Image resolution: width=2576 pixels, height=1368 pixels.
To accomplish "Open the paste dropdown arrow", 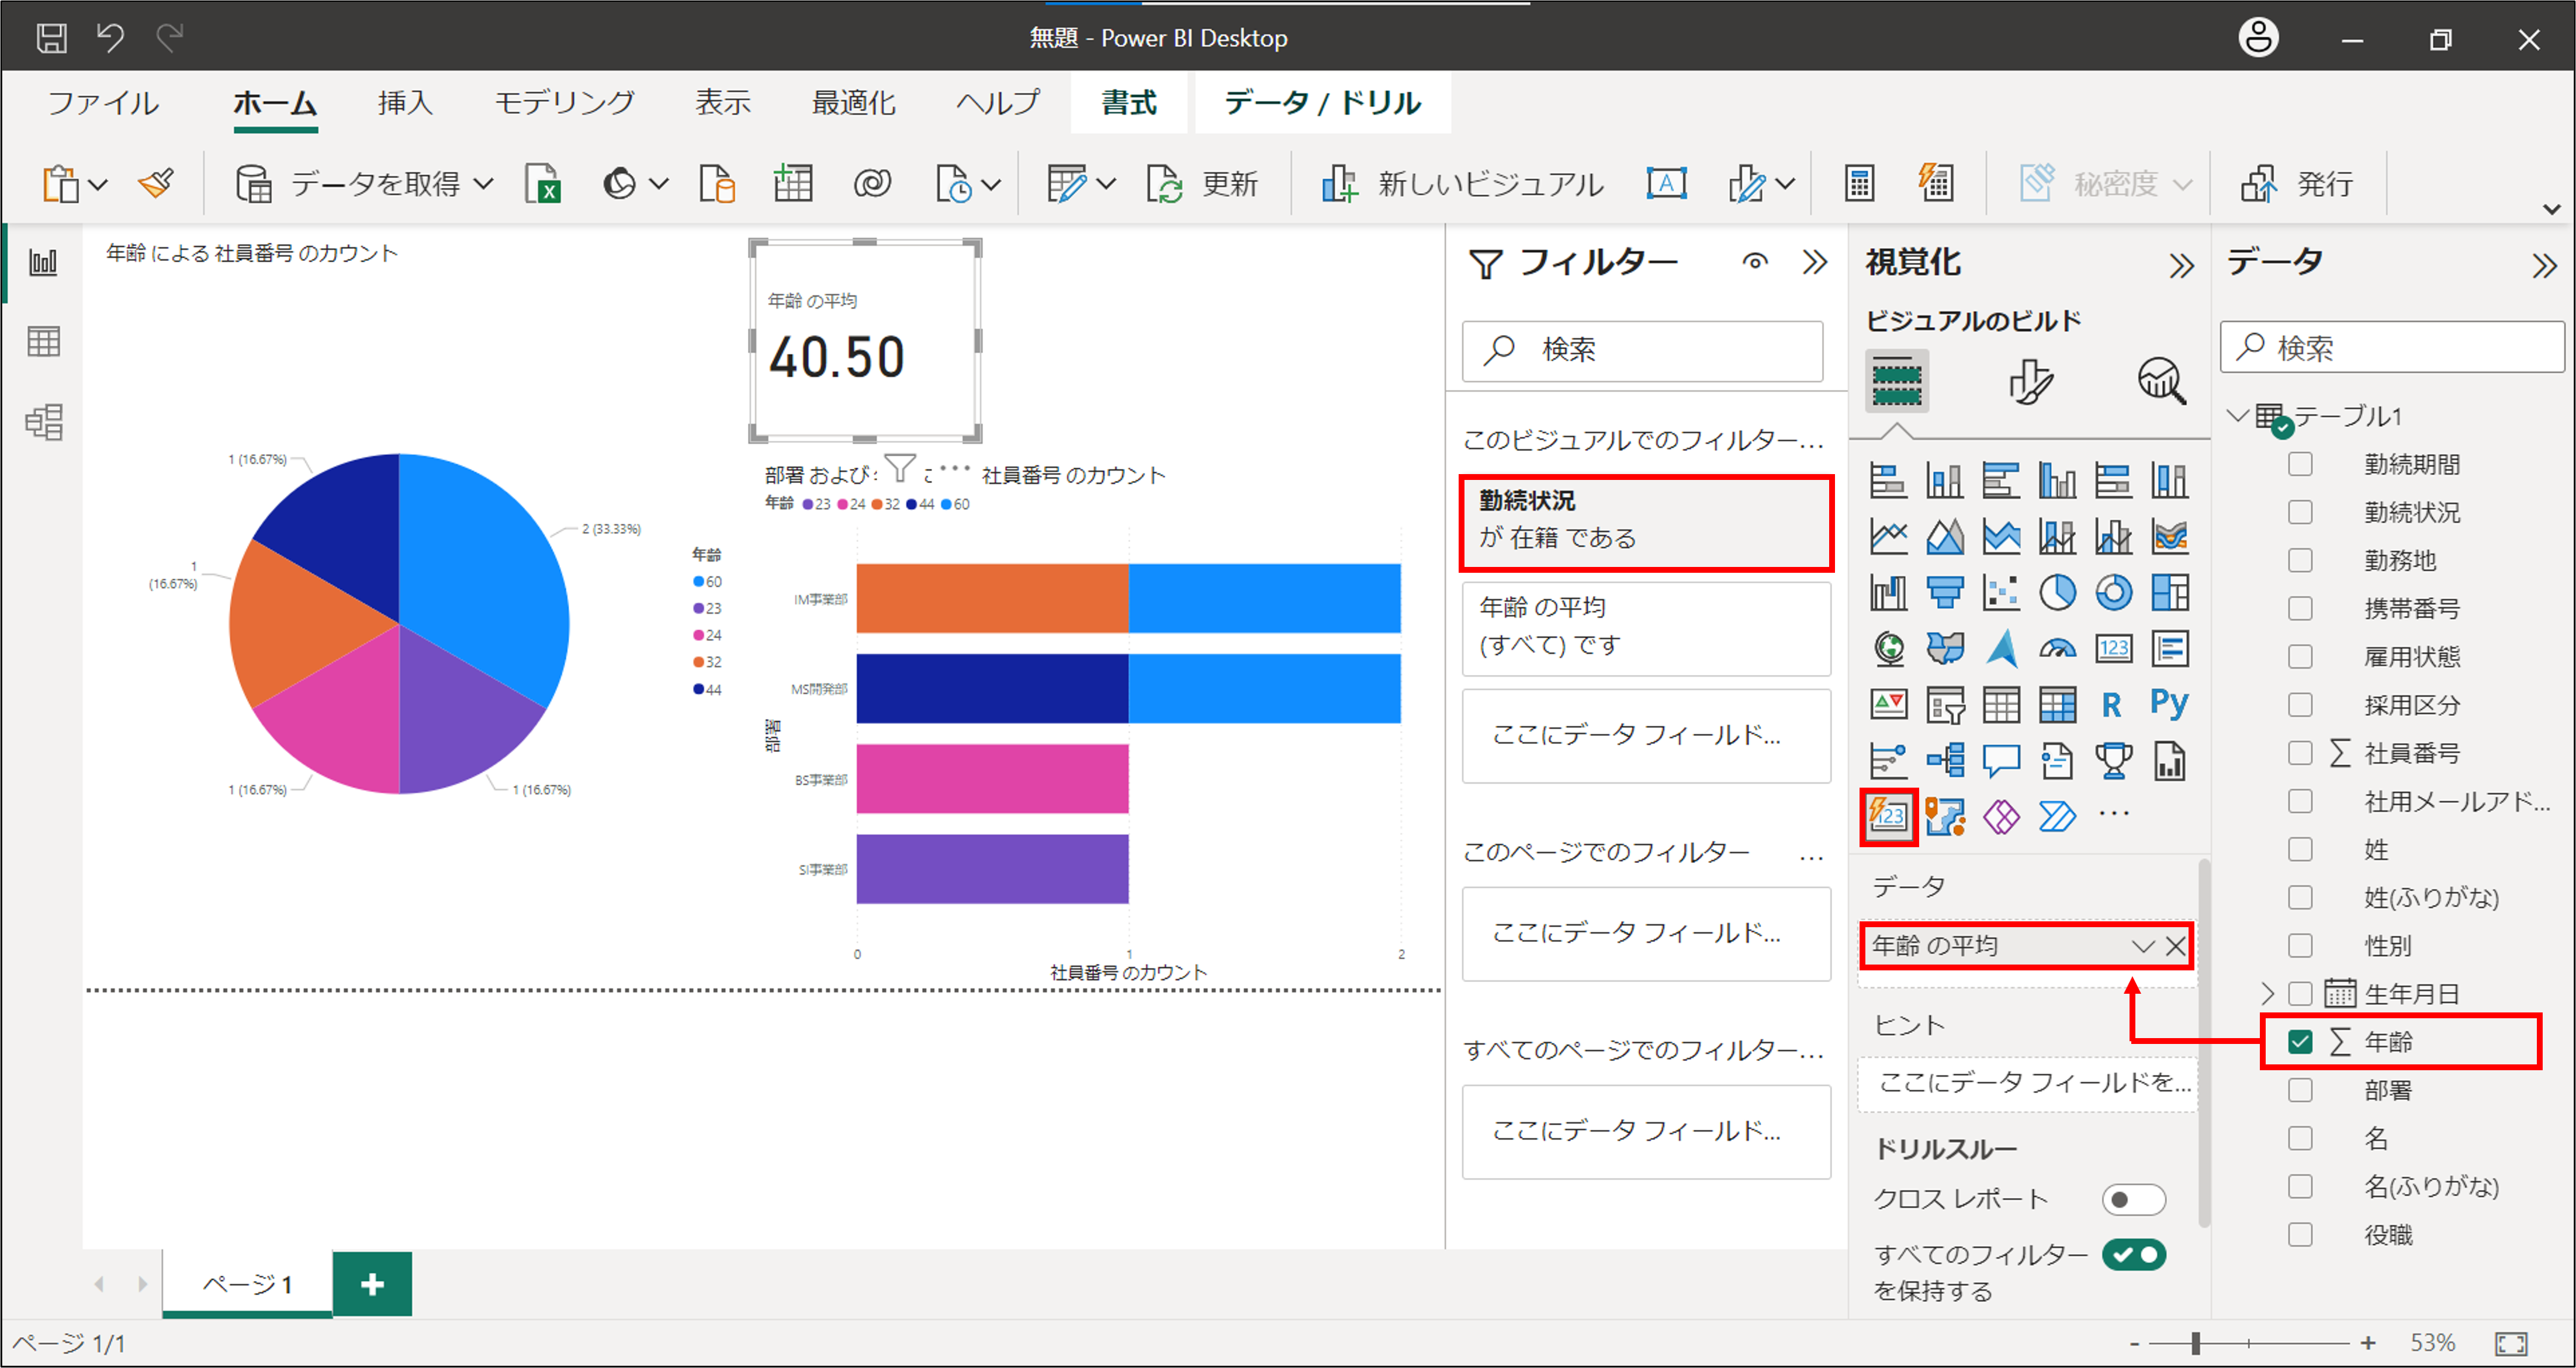I will 98,185.
